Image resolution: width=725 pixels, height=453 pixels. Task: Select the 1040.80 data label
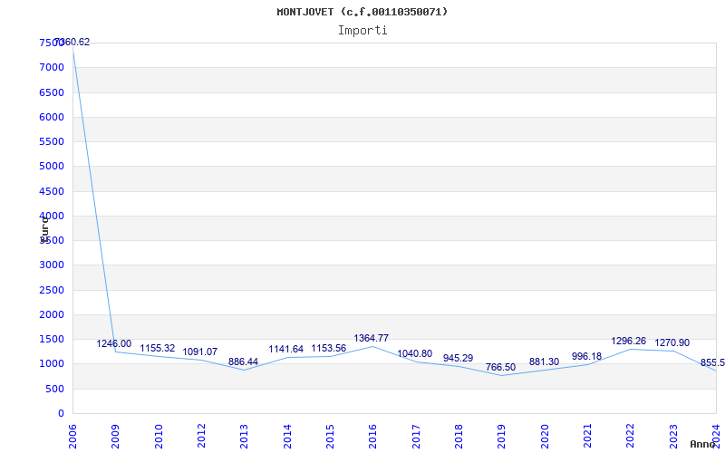pos(415,353)
